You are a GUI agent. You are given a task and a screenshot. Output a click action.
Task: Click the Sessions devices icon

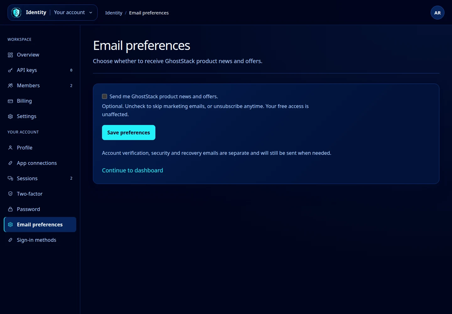pyautogui.click(x=10, y=178)
